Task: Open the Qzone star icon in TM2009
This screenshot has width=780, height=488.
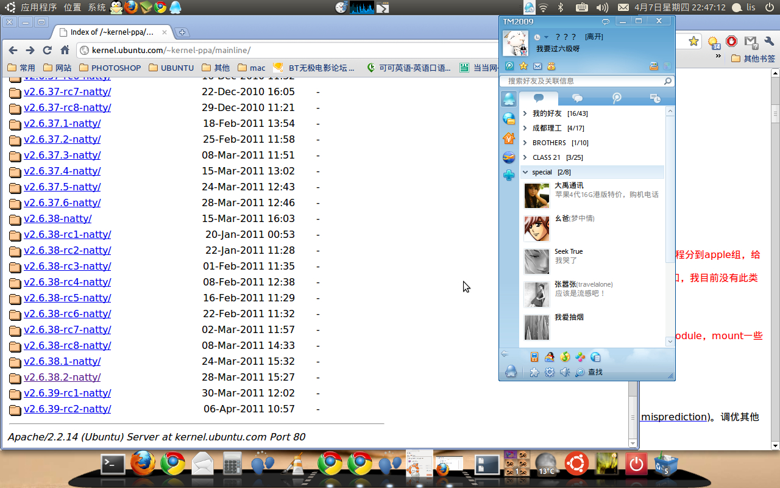Action: point(523,66)
